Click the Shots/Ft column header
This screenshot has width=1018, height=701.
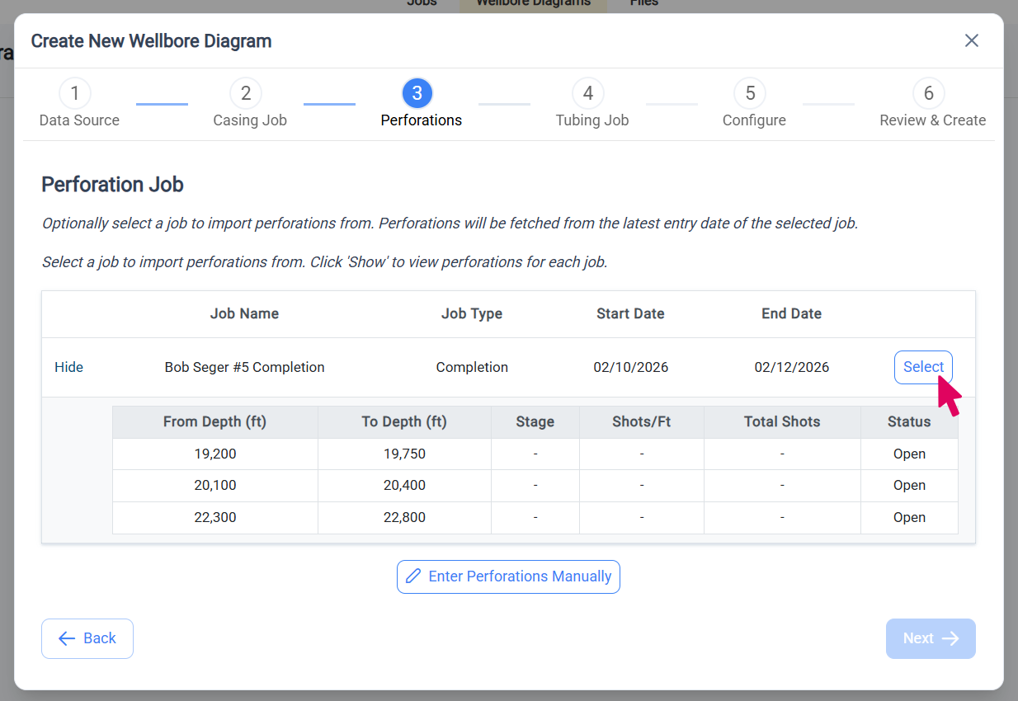tap(642, 421)
